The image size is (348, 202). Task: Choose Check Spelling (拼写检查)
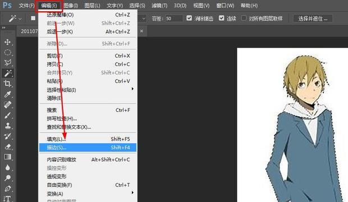88,119
